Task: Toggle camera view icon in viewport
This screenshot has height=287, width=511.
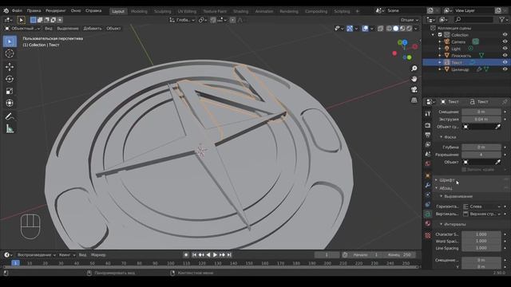Action: tap(414, 89)
